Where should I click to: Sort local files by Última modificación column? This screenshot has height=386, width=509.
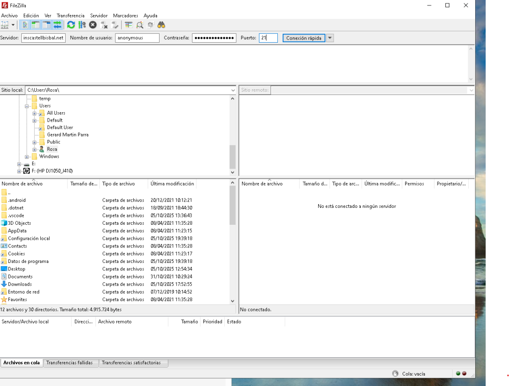point(172,184)
